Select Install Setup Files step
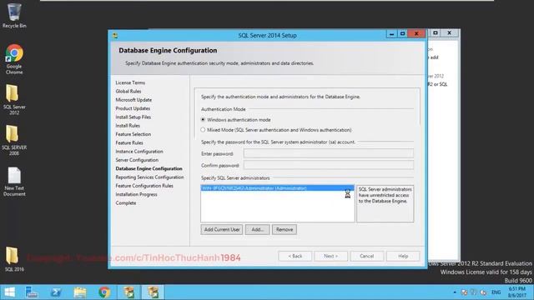This screenshot has height=300, width=534. tap(133, 117)
